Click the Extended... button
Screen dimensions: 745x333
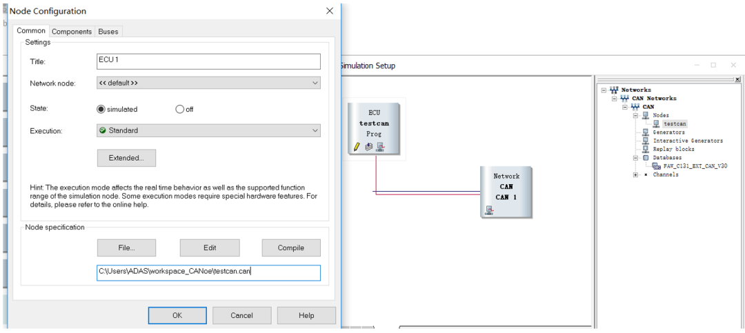pos(126,158)
